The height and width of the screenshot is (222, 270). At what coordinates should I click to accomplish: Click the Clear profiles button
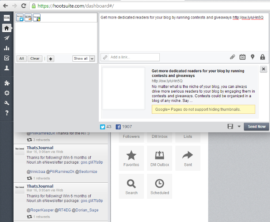pos(35,59)
